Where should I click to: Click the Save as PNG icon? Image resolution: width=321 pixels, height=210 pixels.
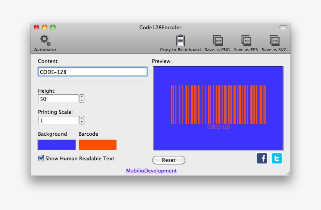(x=217, y=41)
